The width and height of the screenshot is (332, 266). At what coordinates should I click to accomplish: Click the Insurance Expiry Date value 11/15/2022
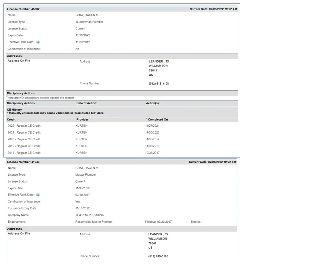(x=83, y=208)
